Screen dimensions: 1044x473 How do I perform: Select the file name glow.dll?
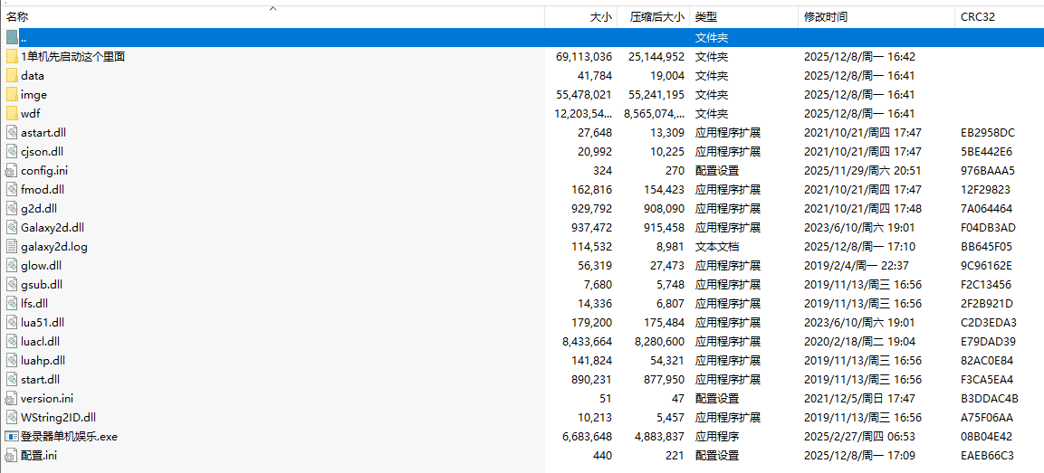coord(42,265)
